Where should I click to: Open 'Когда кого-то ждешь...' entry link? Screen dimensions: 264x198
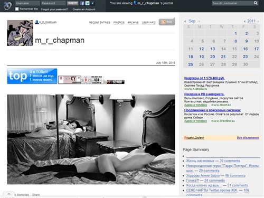[x=204, y=185]
